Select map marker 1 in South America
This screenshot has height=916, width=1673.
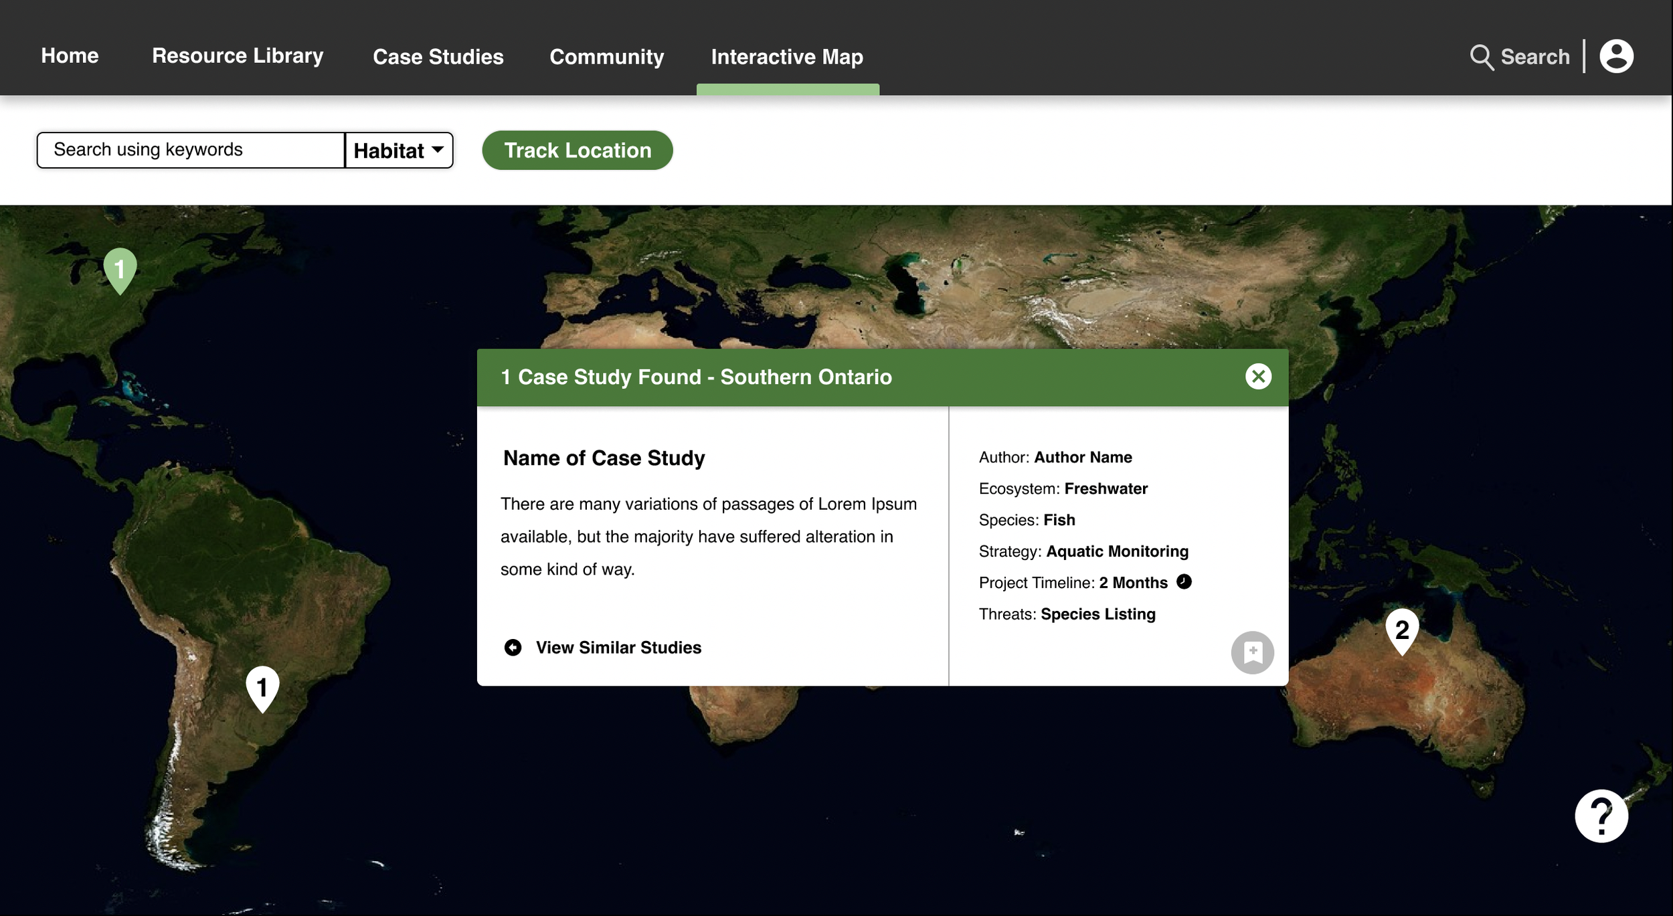[262, 685]
